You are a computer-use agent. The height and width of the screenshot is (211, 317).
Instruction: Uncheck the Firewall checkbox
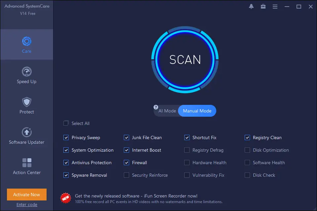tap(126, 163)
